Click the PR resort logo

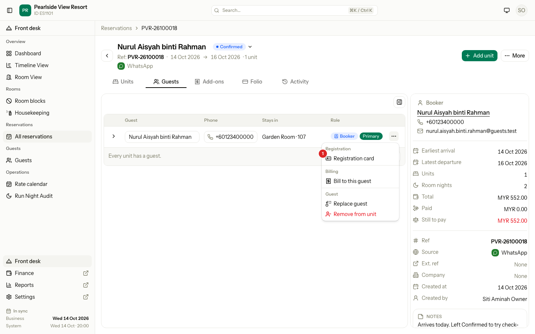pos(25,10)
